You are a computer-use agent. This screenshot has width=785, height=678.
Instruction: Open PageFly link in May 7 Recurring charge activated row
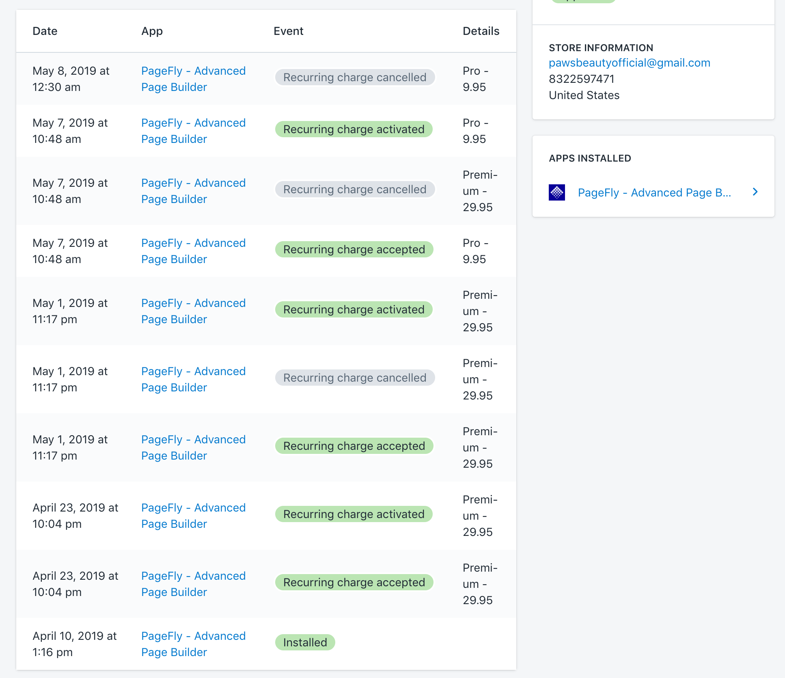point(193,131)
